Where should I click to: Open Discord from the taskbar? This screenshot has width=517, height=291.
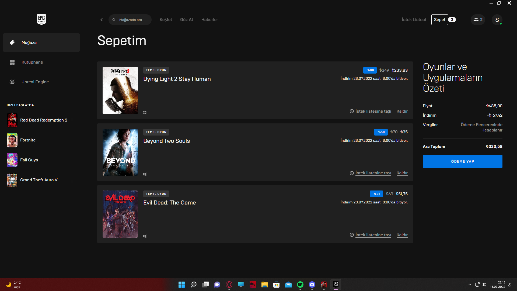pos(312,285)
